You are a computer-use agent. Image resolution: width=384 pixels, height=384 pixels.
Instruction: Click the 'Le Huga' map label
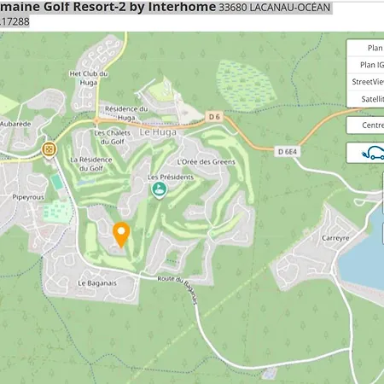158,132
